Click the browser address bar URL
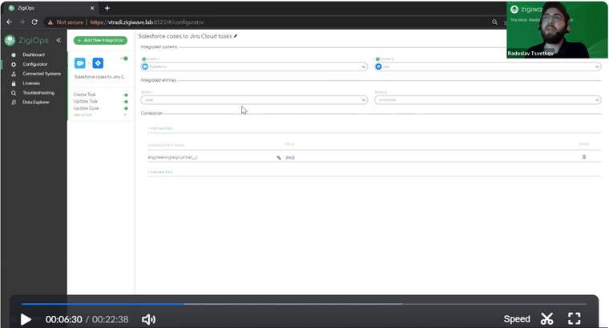The image size is (609, 328). [x=147, y=22]
